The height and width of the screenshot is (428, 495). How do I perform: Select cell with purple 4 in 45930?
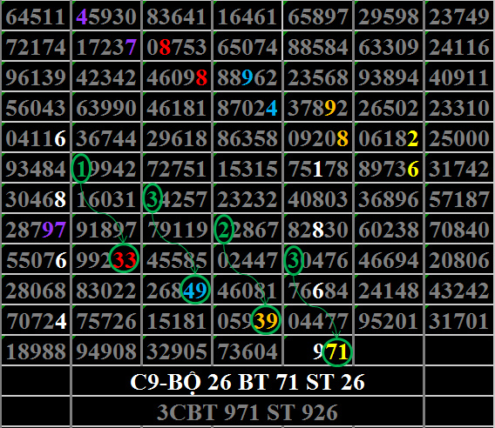(x=106, y=16)
